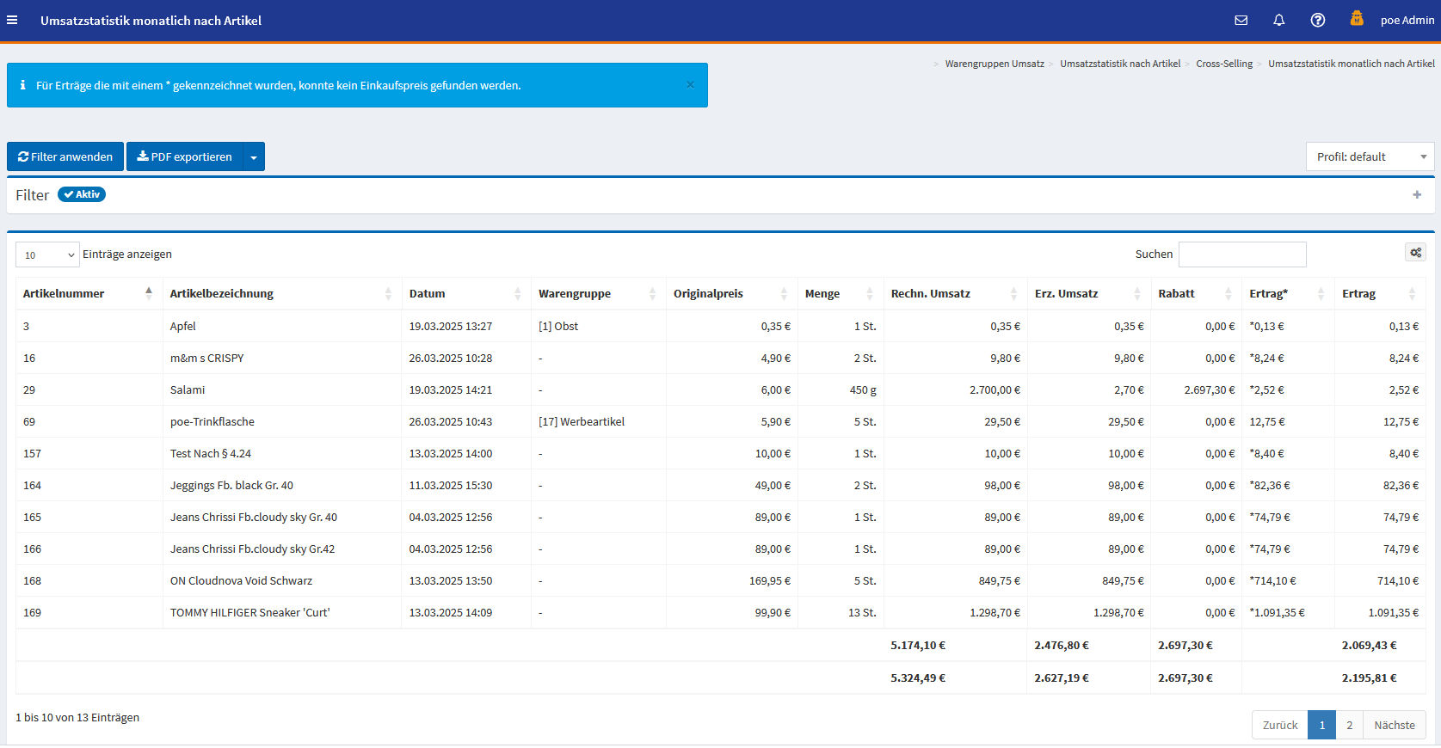Viewport: 1441px width, 748px height.
Task: Open PDF export options dropdown arrow
Action: pos(254,157)
